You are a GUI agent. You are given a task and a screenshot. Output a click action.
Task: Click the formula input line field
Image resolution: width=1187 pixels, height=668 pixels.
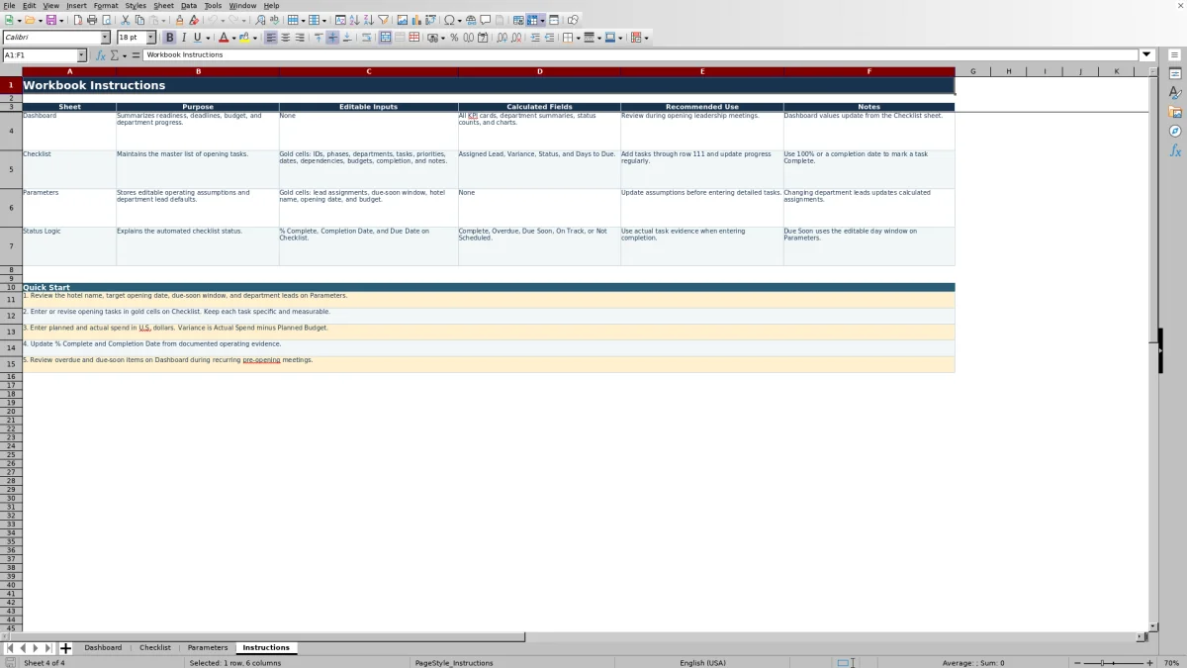click(x=641, y=55)
